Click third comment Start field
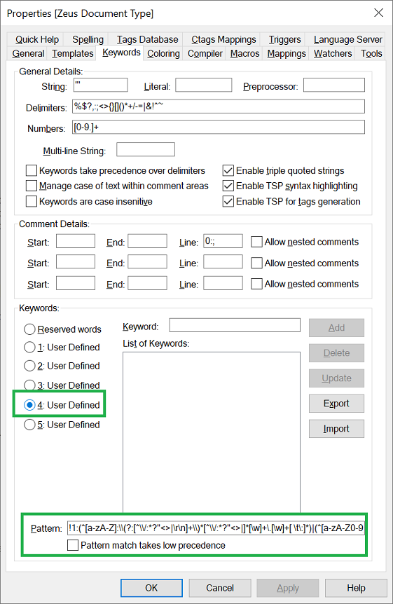The image size is (393, 604). [x=76, y=283]
